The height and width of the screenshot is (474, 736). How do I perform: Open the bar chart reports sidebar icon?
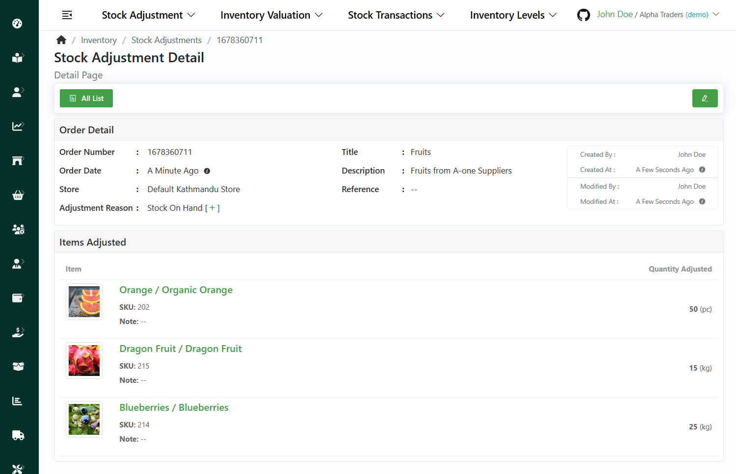point(17,401)
